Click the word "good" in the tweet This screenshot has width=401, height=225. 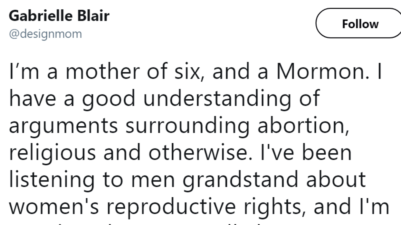[108, 99]
